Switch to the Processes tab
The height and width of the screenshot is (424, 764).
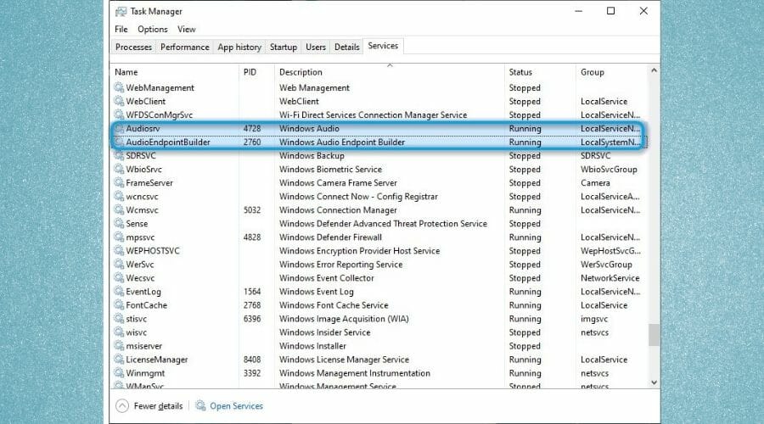click(133, 47)
